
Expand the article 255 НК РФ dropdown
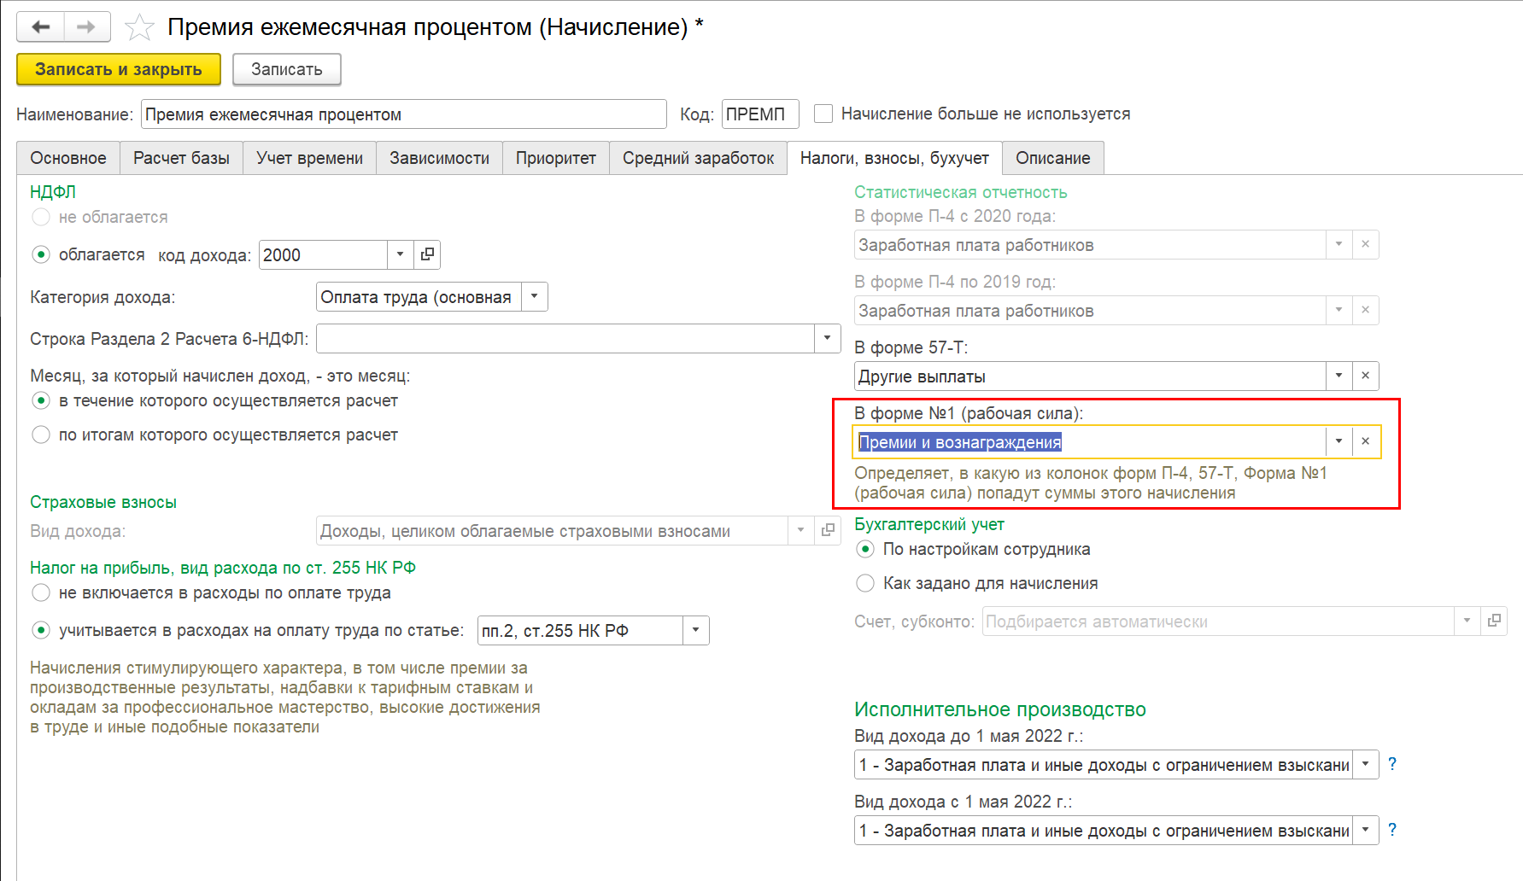click(x=695, y=630)
